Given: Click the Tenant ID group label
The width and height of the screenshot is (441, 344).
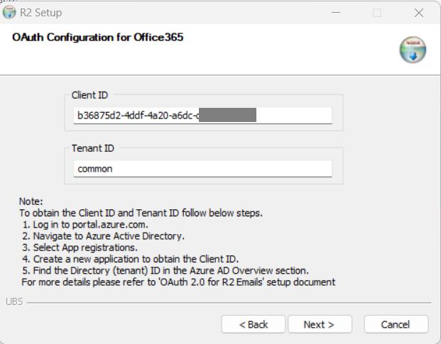Looking at the screenshot, I should pos(92,148).
